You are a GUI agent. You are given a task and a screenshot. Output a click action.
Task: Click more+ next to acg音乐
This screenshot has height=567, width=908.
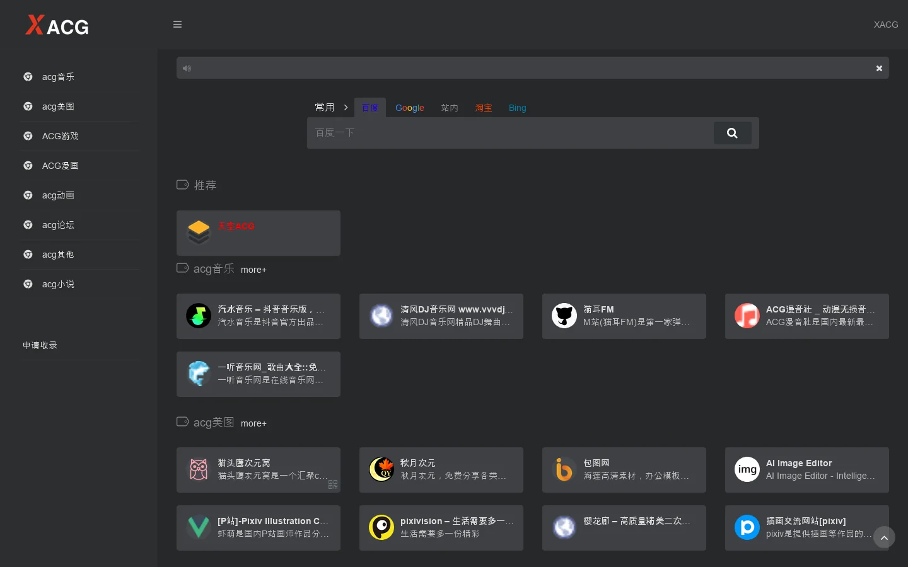(253, 270)
